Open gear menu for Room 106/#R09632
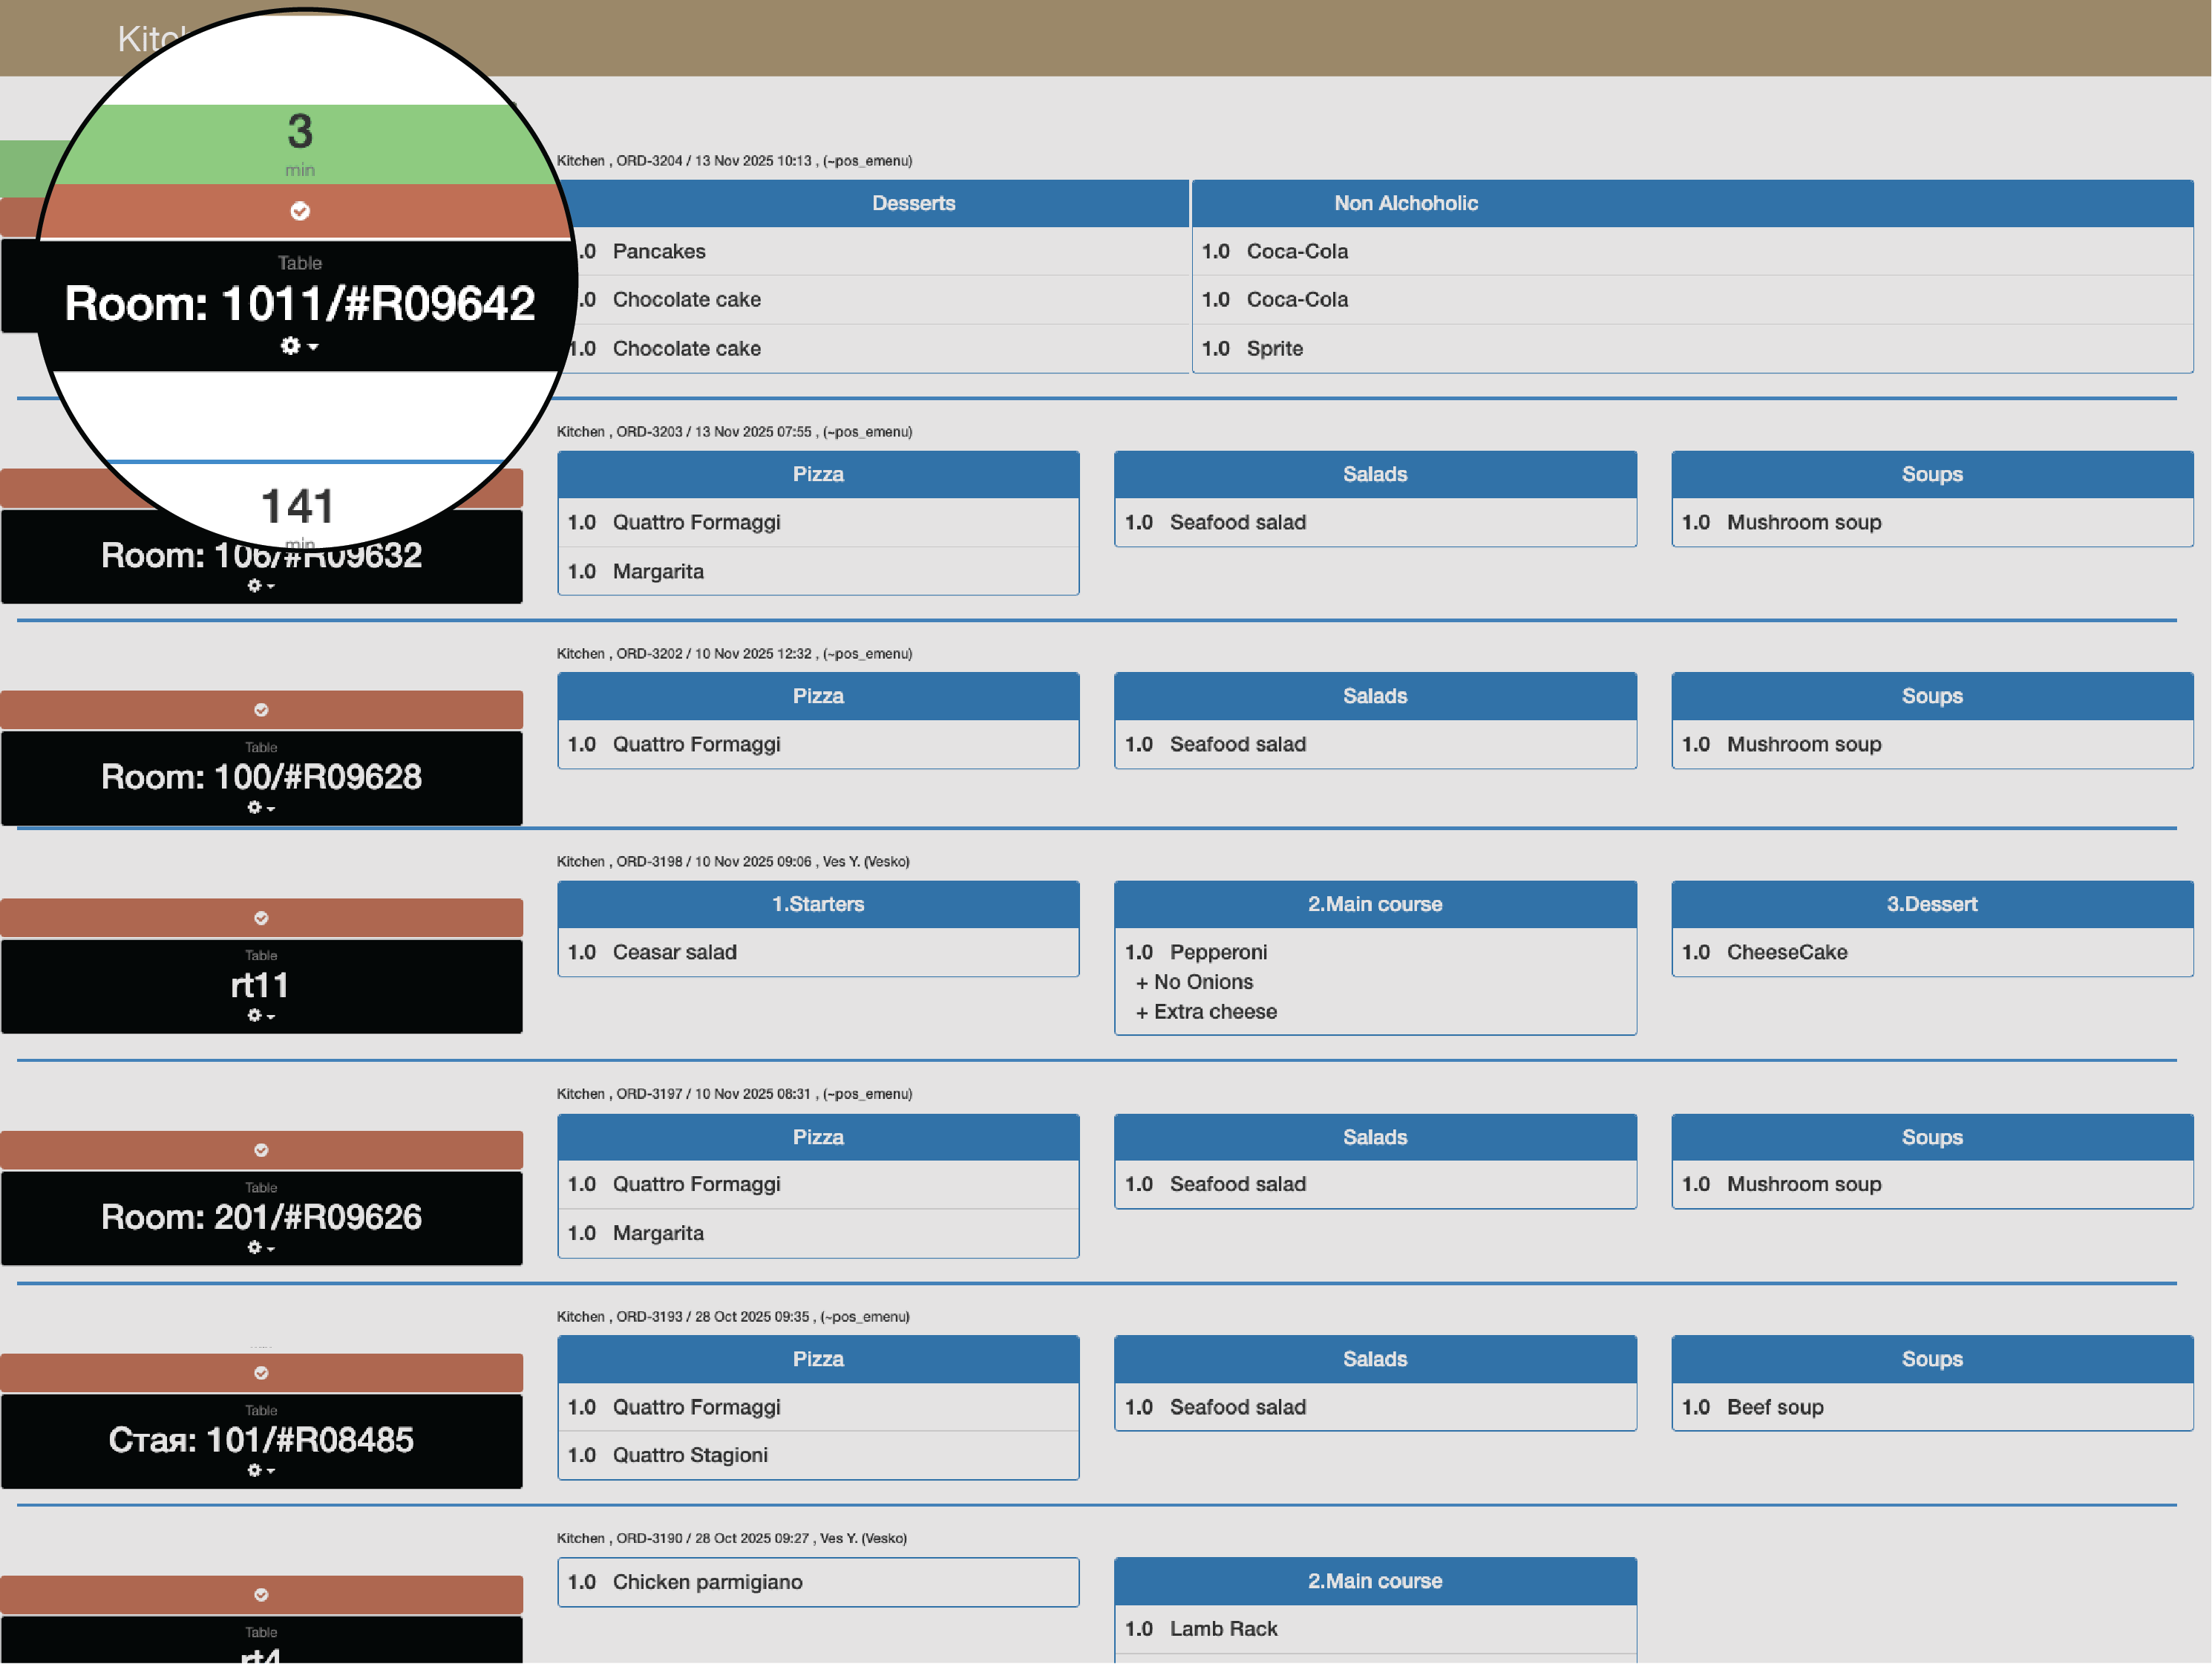 [x=260, y=587]
